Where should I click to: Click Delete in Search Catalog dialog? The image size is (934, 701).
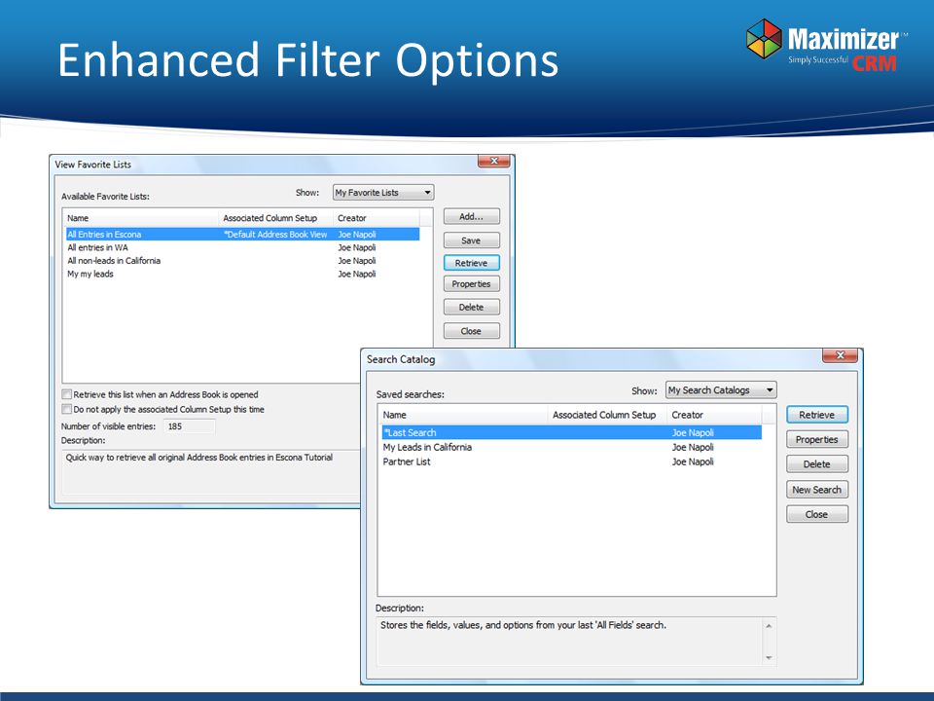(816, 464)
